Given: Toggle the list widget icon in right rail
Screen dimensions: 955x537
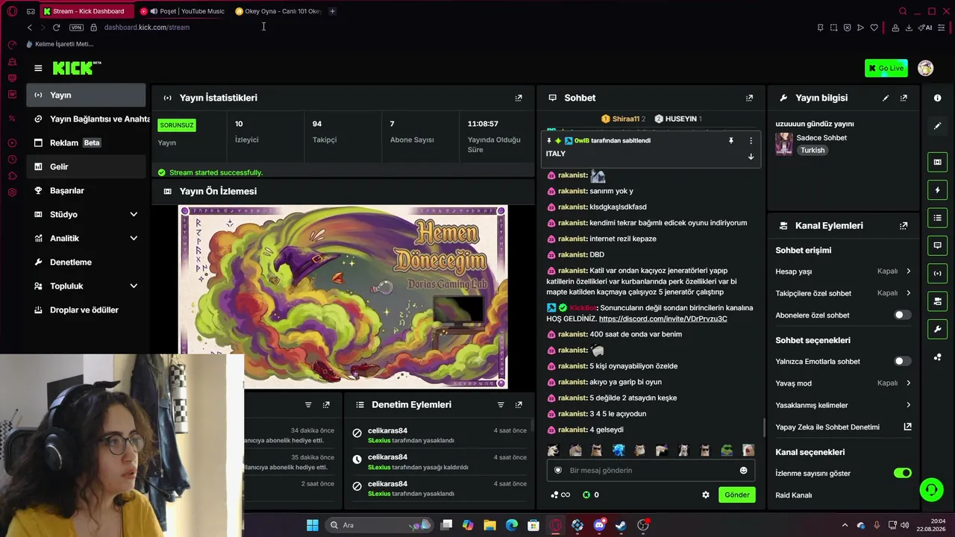Looking at the screenshot, I should point(938,218).
